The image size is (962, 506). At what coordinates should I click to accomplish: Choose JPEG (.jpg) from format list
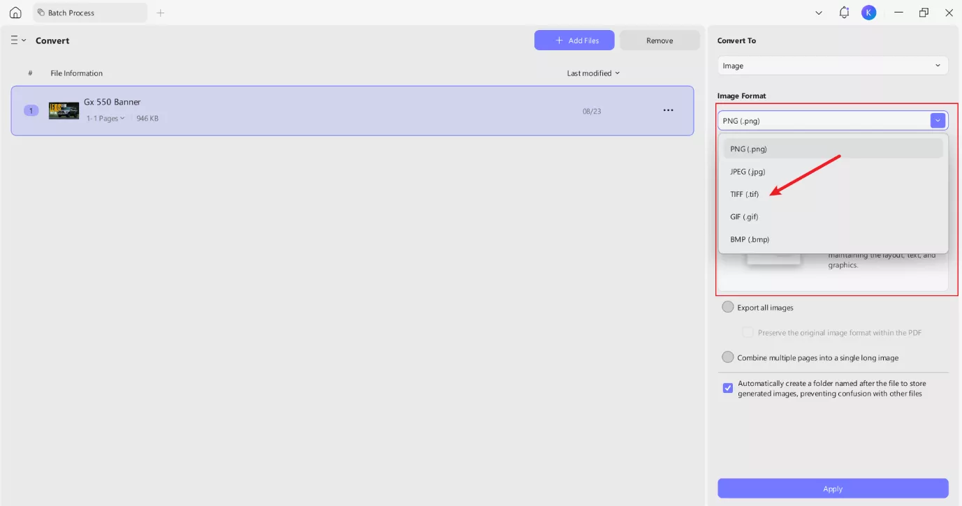(748, 172)
